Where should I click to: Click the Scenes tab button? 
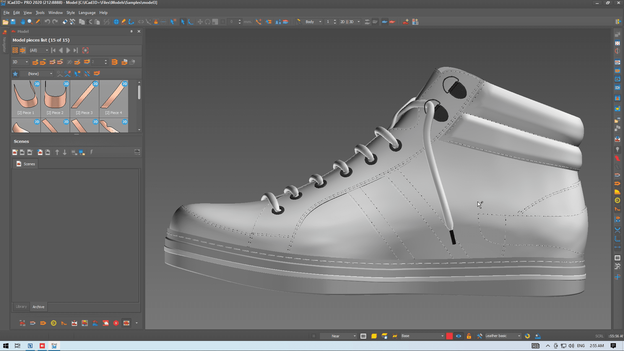(x=26, y=164)
